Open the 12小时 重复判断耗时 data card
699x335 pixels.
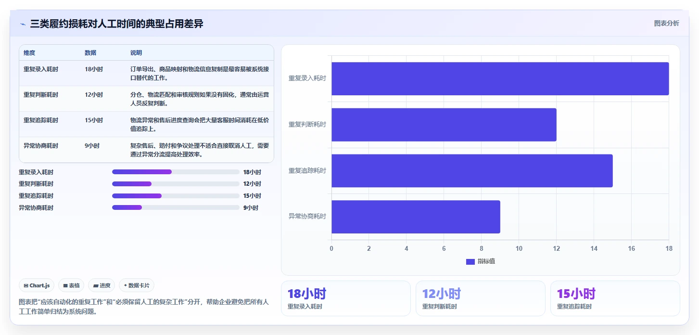pos(481,298)
